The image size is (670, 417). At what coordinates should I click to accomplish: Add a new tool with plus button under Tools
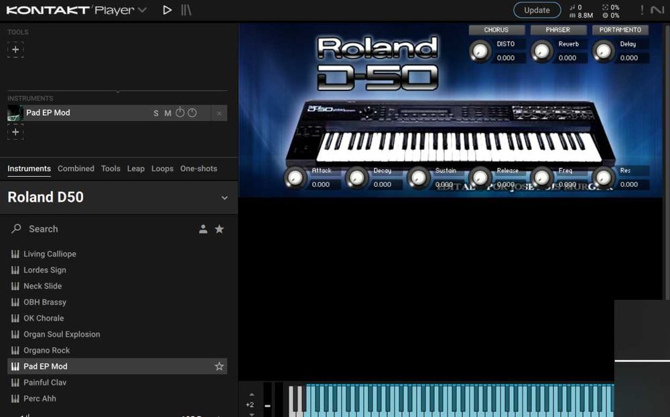tap(15, 50)
